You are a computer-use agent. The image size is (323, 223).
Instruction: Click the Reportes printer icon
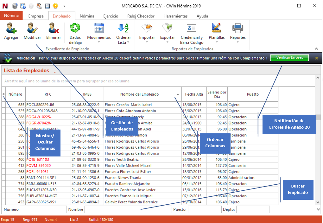pos(238,28)
